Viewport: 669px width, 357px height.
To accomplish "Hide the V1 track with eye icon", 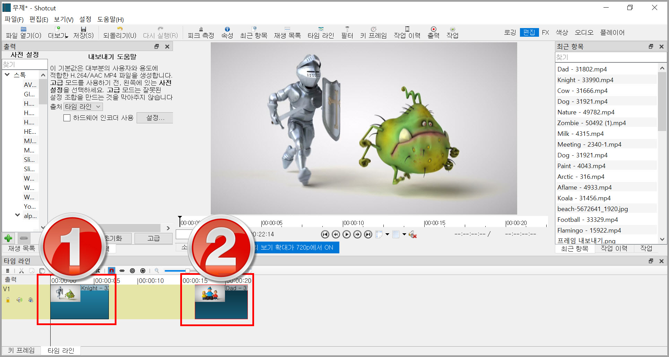I will point(31,300).
